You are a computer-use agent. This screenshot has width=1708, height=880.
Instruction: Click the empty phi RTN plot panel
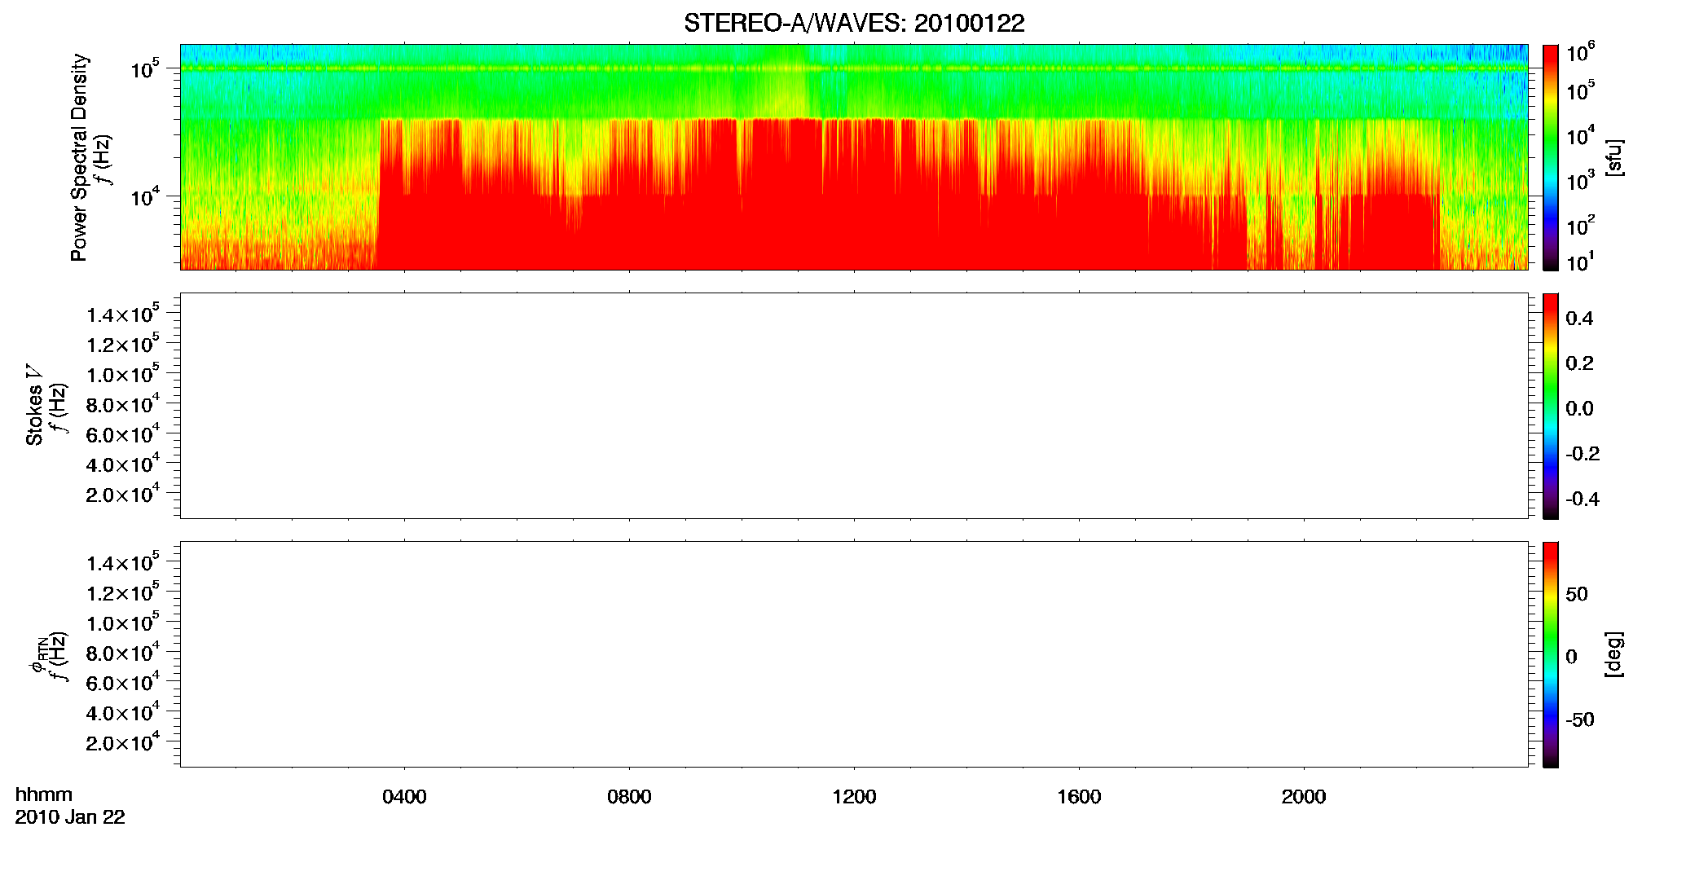point(854,654)
